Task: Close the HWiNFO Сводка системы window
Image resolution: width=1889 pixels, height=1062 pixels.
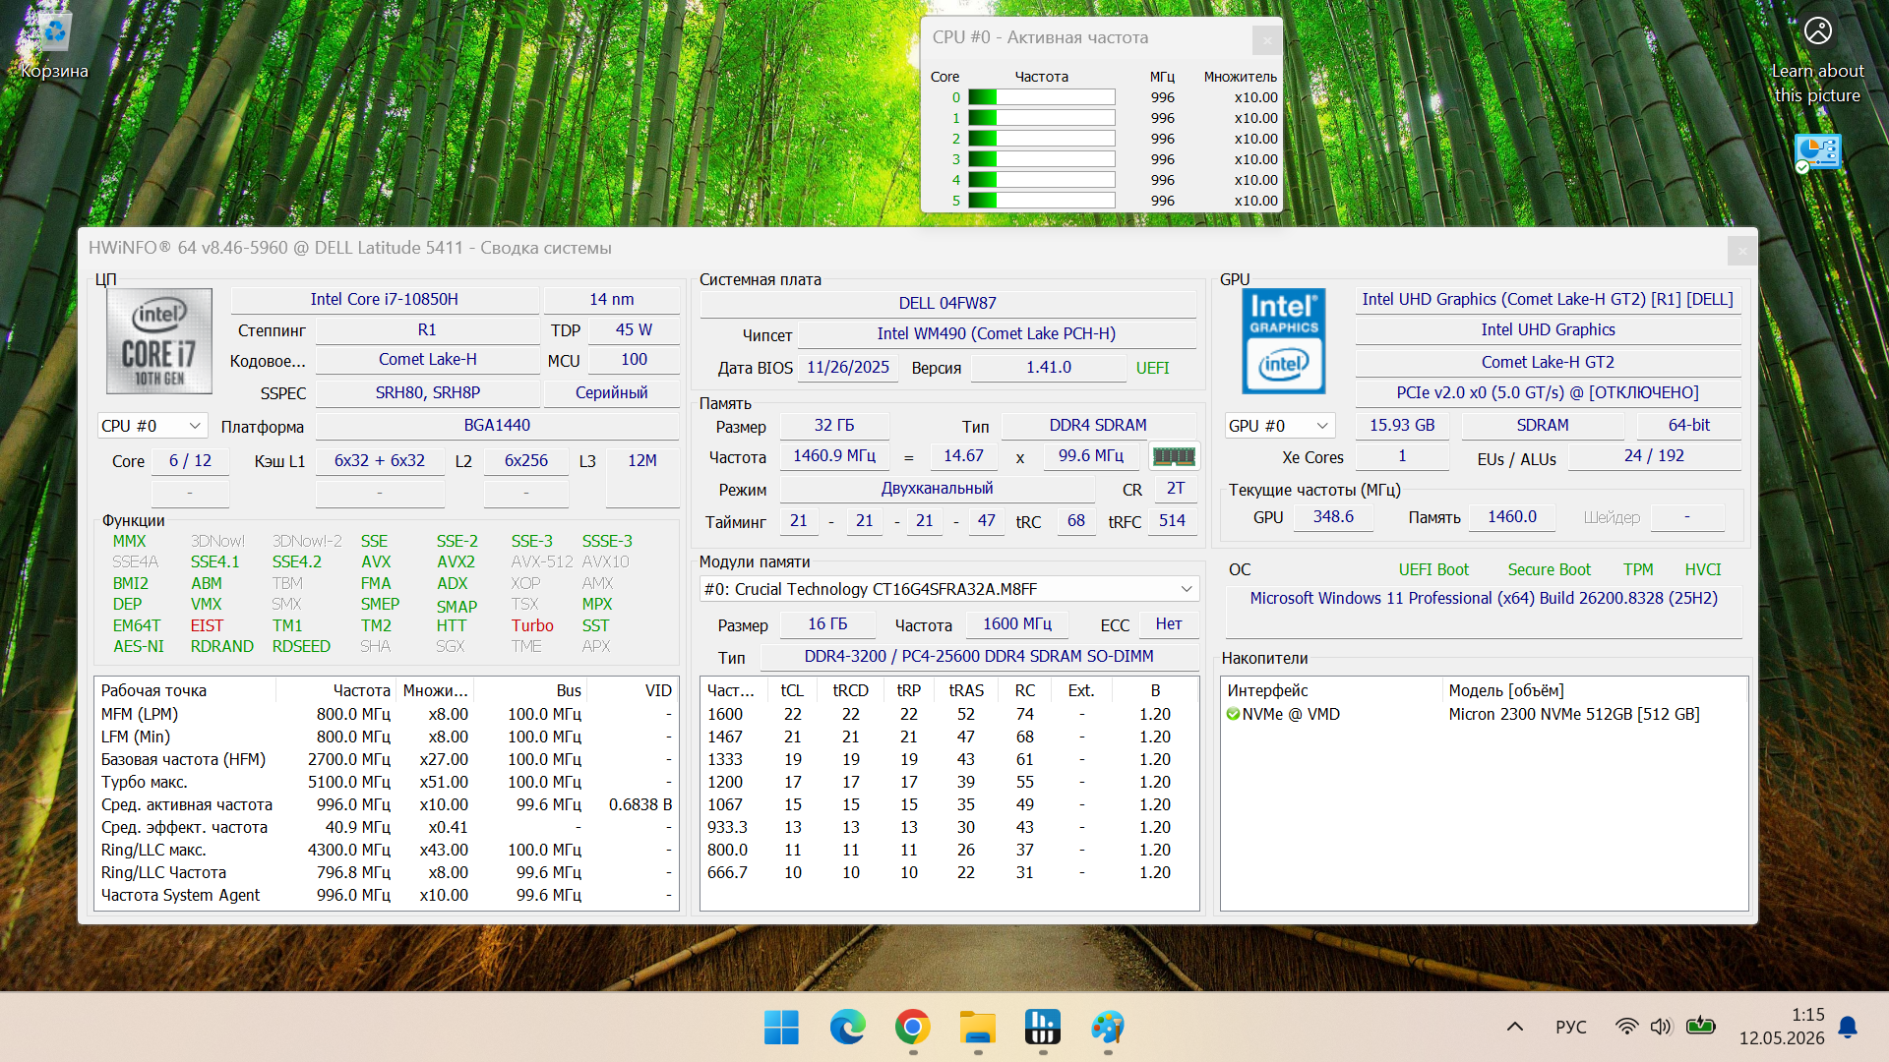Action: pos(1741,250)
